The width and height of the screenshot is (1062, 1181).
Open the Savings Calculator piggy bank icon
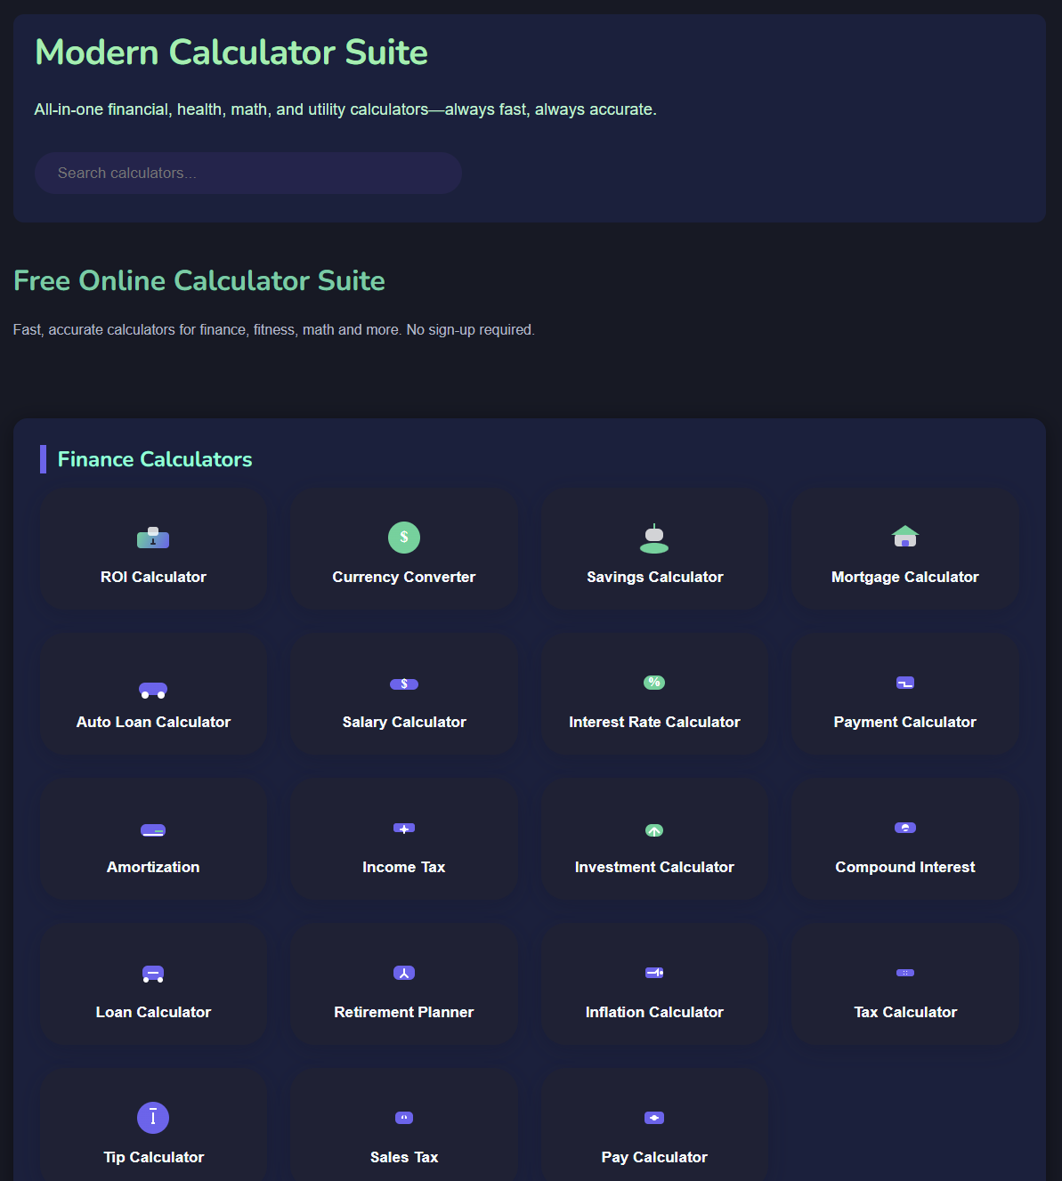click(x=654, y=537)
